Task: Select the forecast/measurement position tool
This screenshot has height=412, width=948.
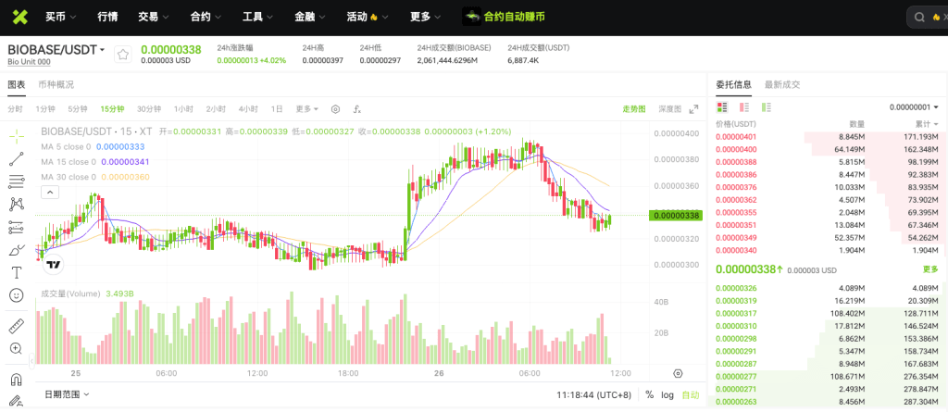Action: click(x=17, y=228)
